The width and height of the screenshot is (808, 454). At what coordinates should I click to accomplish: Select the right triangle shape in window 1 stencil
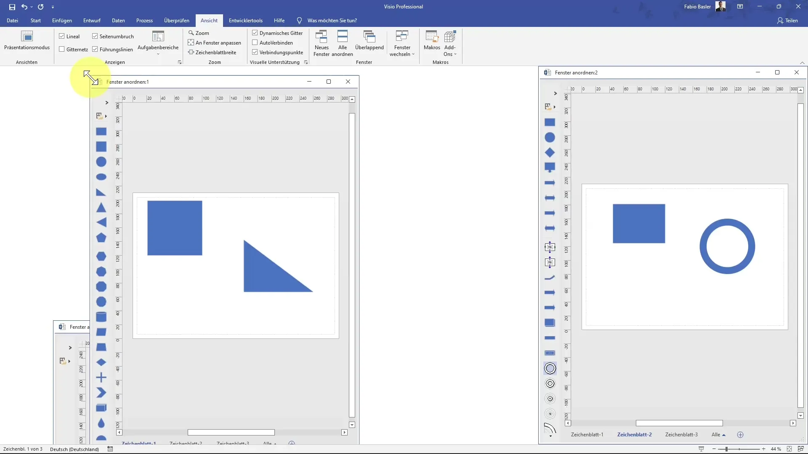[101, 193]
